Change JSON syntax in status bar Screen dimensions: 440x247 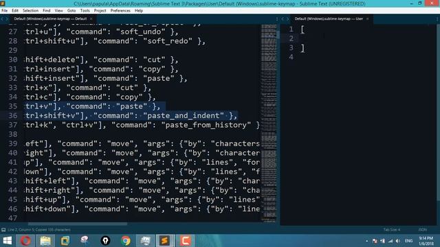(x=423, y=230)
